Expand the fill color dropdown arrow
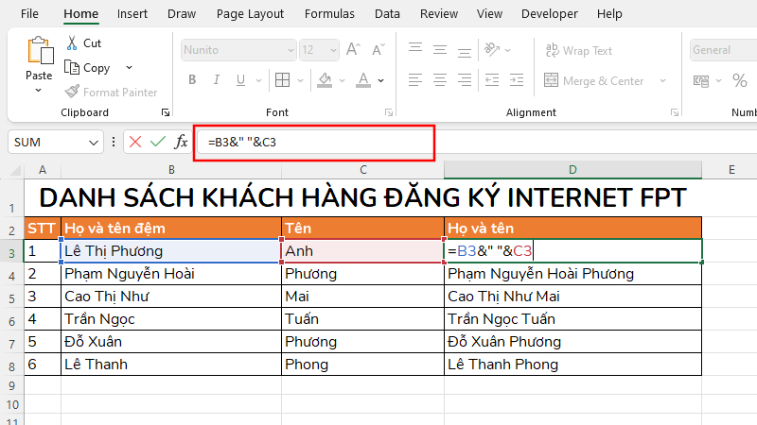Image resolution: width=757 pixels, height=425 pixels. pyautogui.click(x=342, y=80)
